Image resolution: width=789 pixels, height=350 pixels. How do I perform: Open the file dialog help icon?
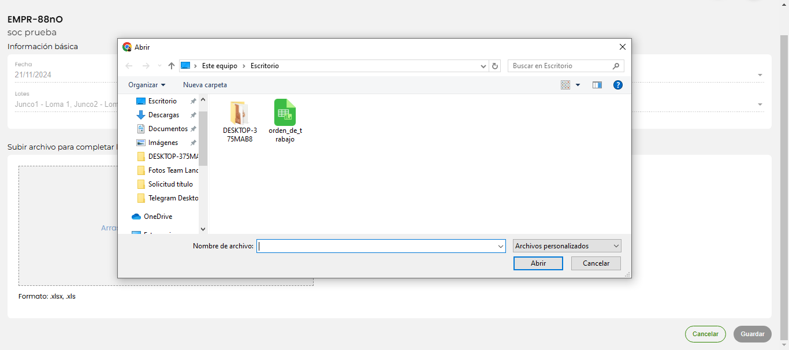(618, 85)
